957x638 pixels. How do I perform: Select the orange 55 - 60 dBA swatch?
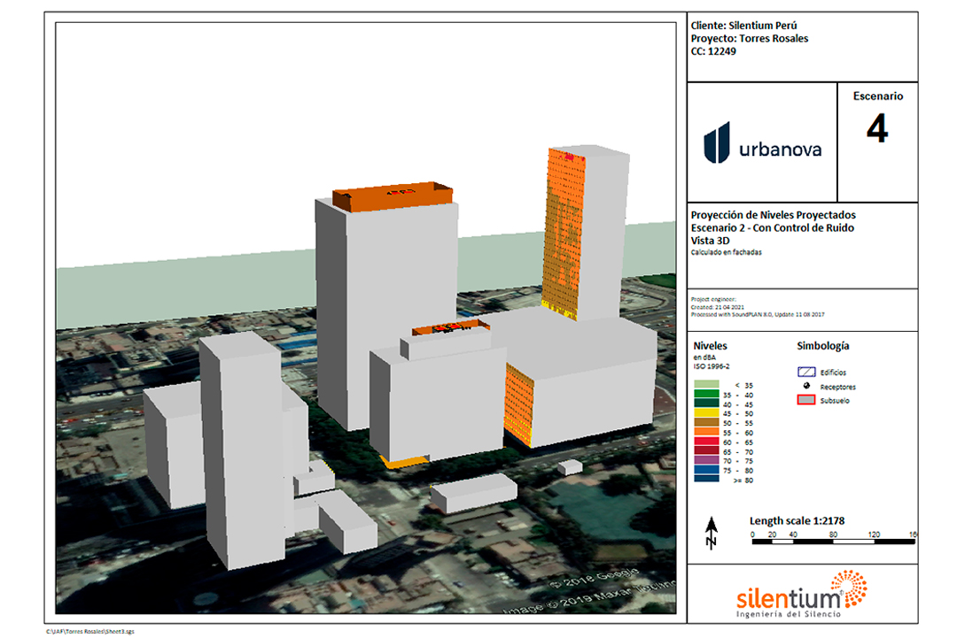705,434
